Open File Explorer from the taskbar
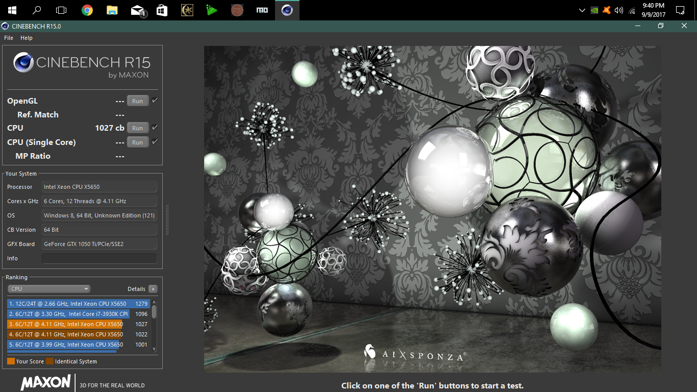Viewport: 697px width, 392px height. pos(112,10)
